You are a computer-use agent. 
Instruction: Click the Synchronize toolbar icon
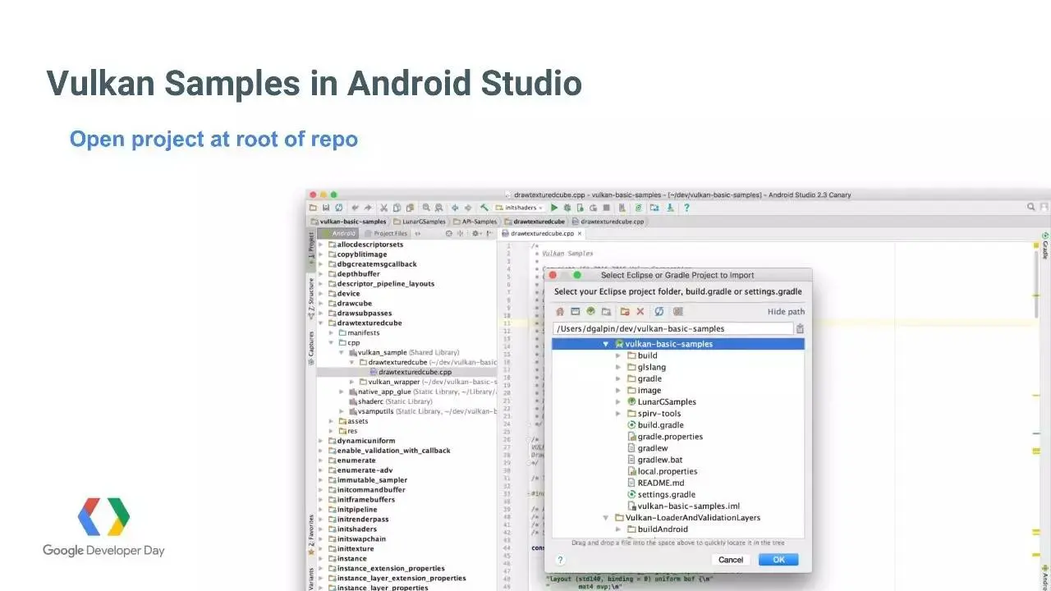pos(338,208)
